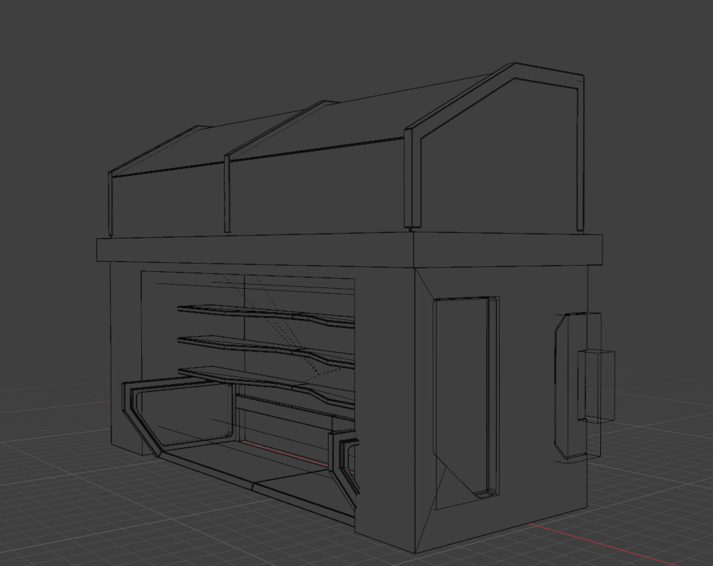Select the flat roof slab band below the canopy
The width and height of the screenshot is (713, 566).
point(349,251)
